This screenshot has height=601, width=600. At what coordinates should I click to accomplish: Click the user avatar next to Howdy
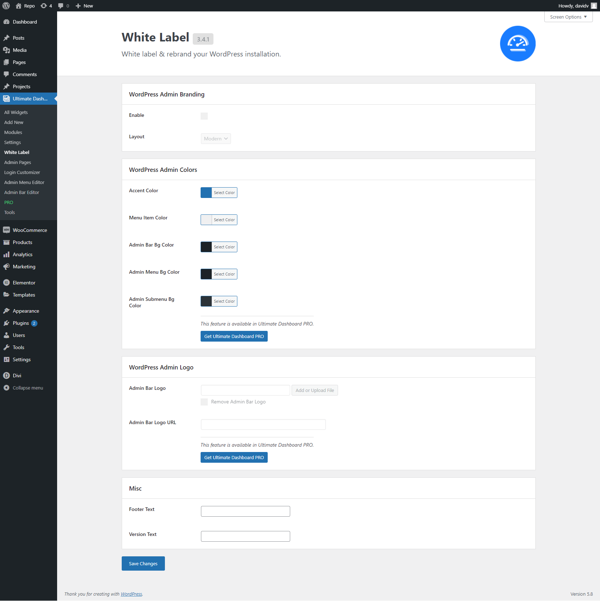coord(594,6)
